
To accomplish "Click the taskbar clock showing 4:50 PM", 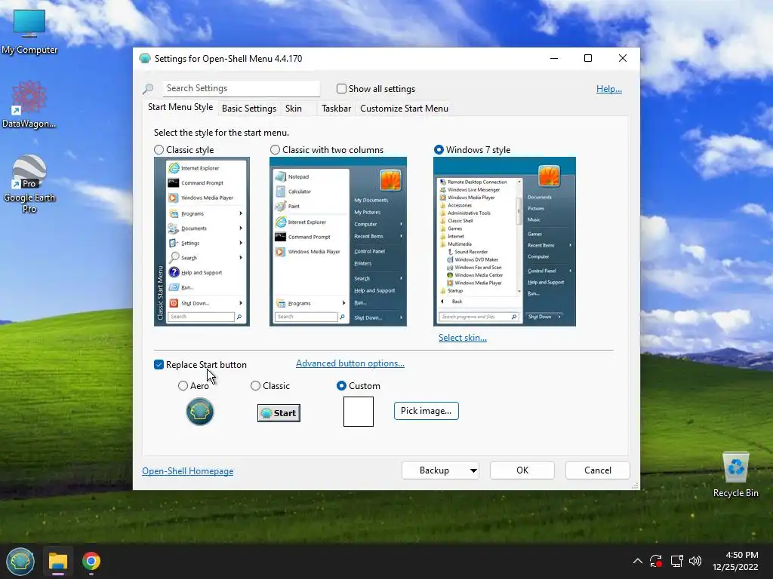I will click(735, 561).
